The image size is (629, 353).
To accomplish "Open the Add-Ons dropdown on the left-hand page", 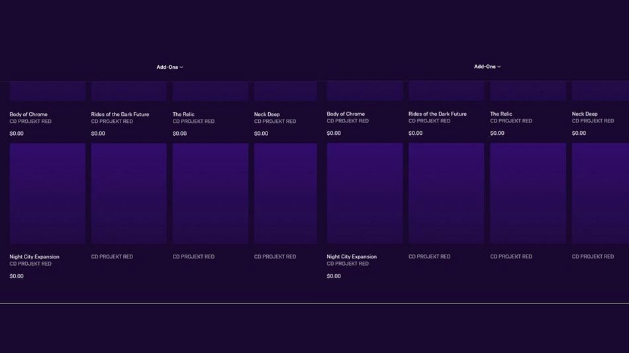I will click(169, 67).
